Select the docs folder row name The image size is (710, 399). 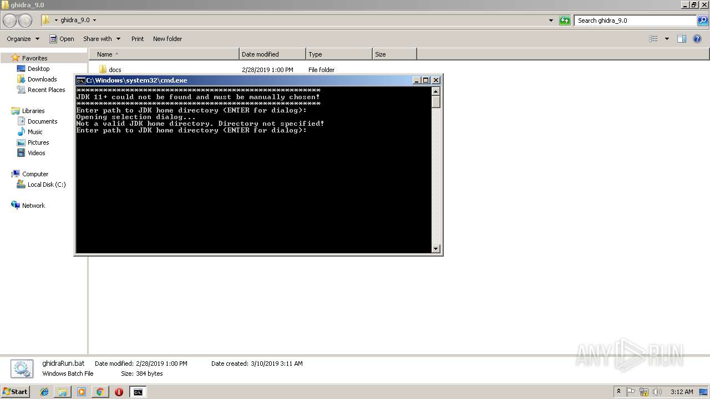click(x=115, y=70)
